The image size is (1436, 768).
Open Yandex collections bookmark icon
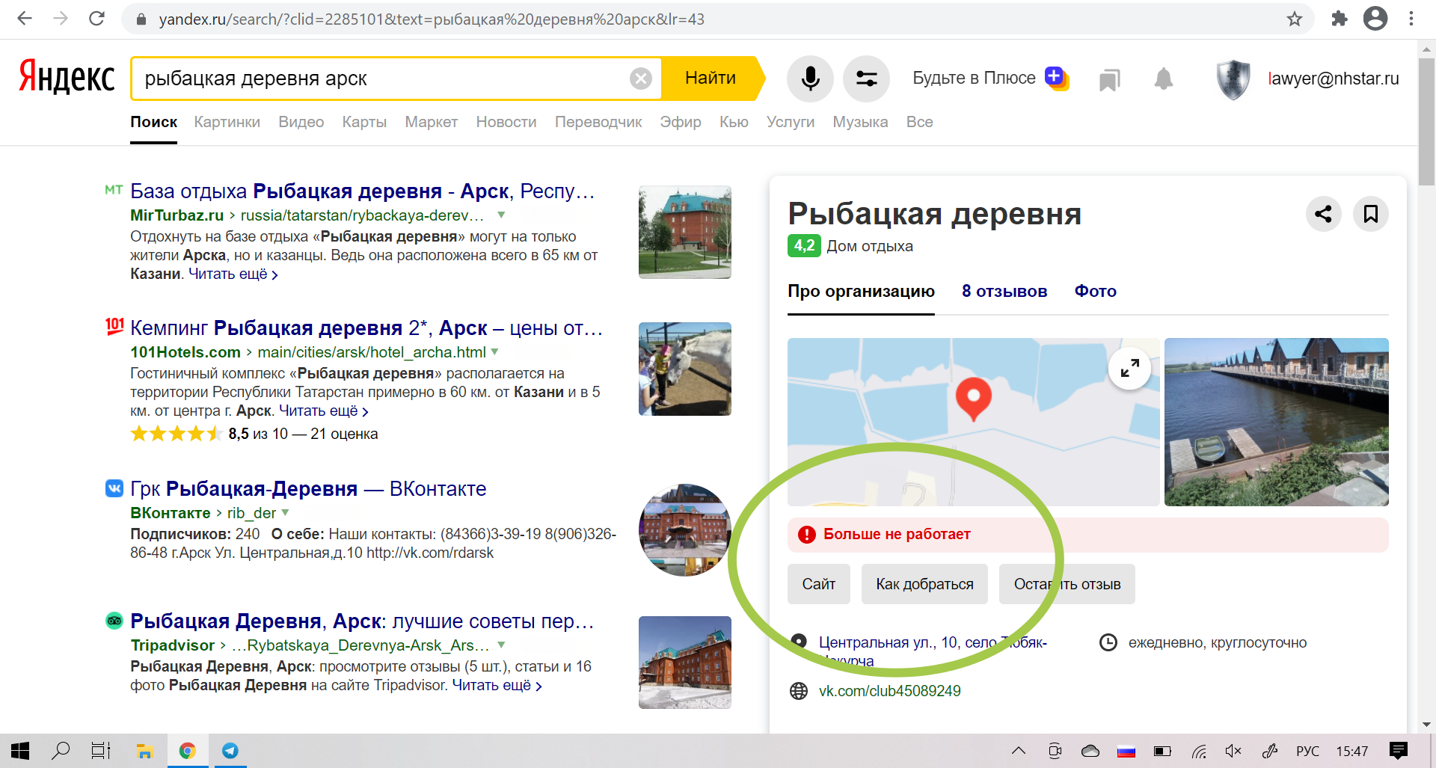(1109, 79)
